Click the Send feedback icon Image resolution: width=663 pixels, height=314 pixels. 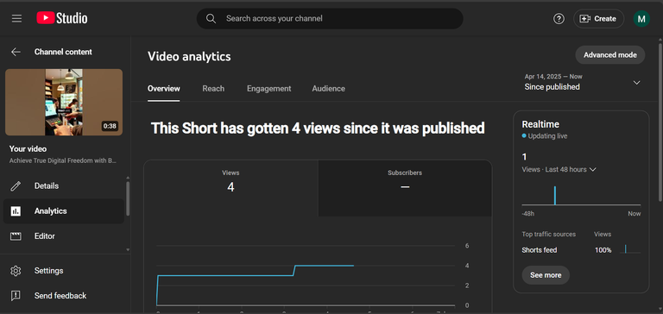(x=16, y=296)
